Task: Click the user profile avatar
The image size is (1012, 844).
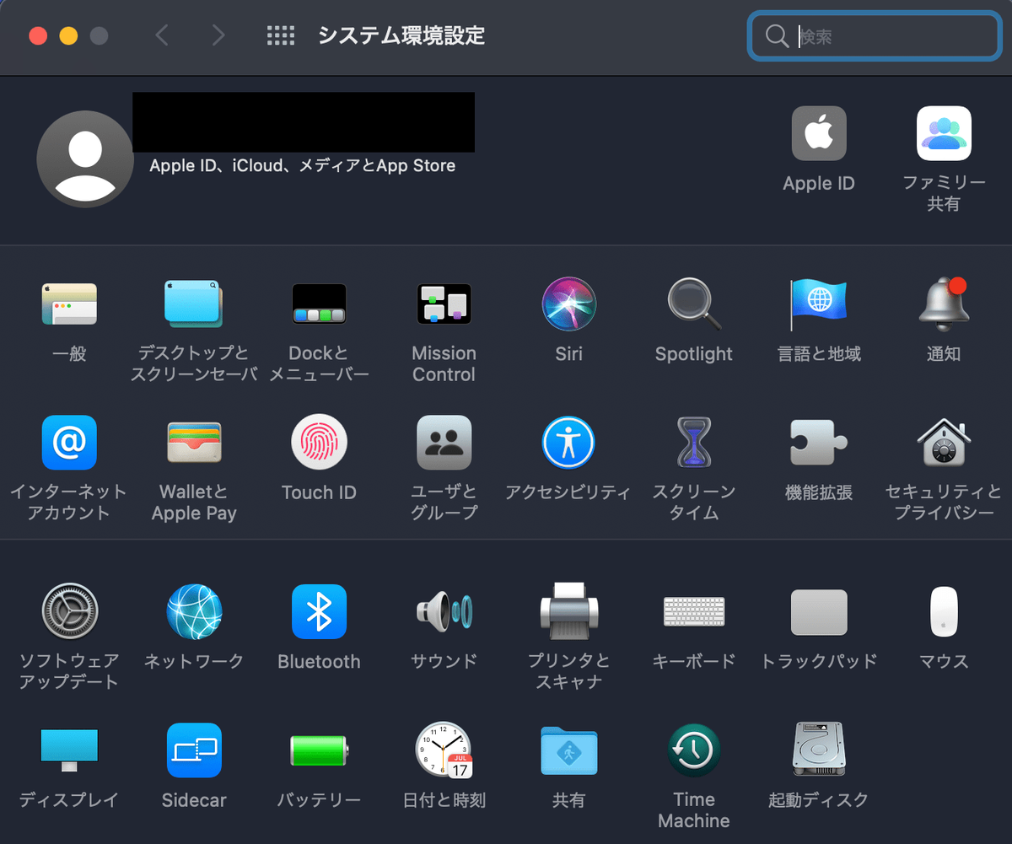Action: [x=85, y=159]
